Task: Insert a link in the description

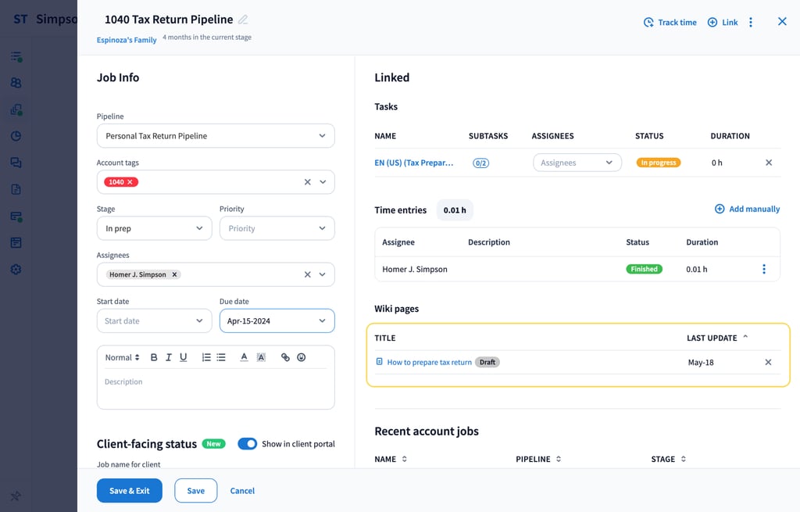Action: [285, 357]
